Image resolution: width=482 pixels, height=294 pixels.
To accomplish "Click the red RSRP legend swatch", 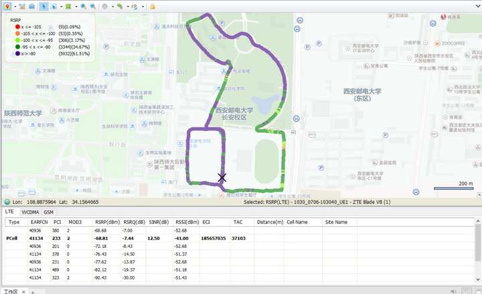I will 17,27.
